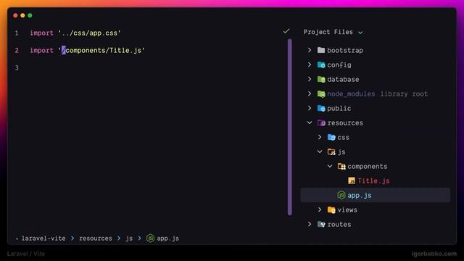Click the Title.js file icon
This screenshot has height=261, width=464.
pos(352,181)
